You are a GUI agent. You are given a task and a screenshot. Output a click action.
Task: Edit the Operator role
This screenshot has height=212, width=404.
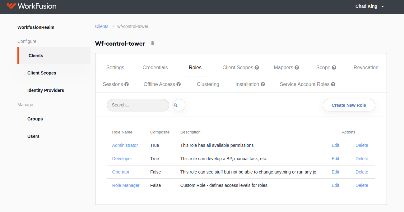click(x=335, y=172)
